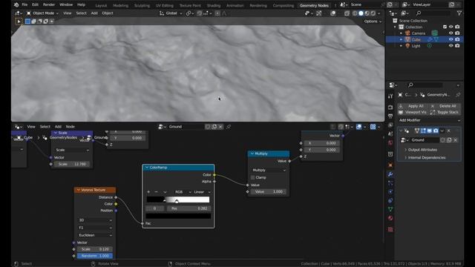The height and width of the screenshot is (267, 475).
Task: Open the Render menu
Action: tap(49, 5)
